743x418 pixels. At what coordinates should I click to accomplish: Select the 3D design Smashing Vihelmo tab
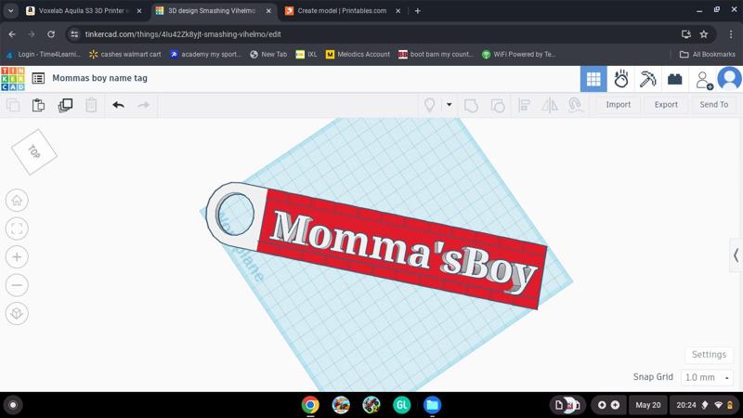point(213,10)
